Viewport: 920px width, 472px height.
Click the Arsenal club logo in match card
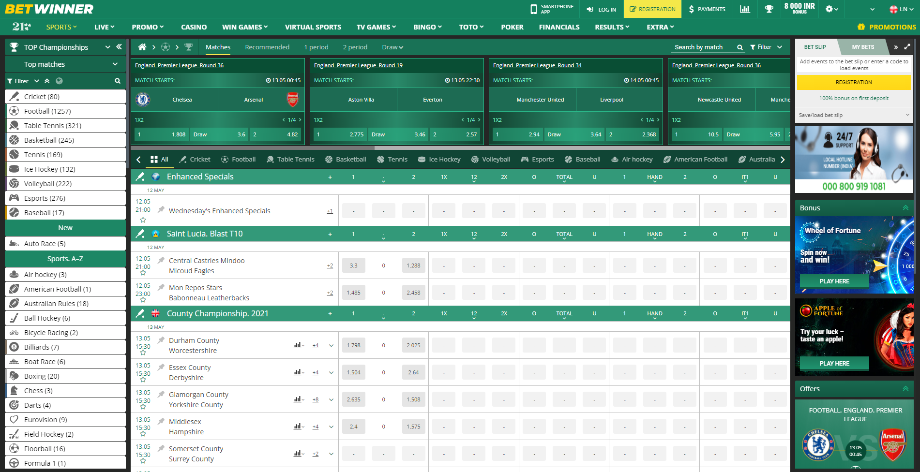(x=293, y=100)
